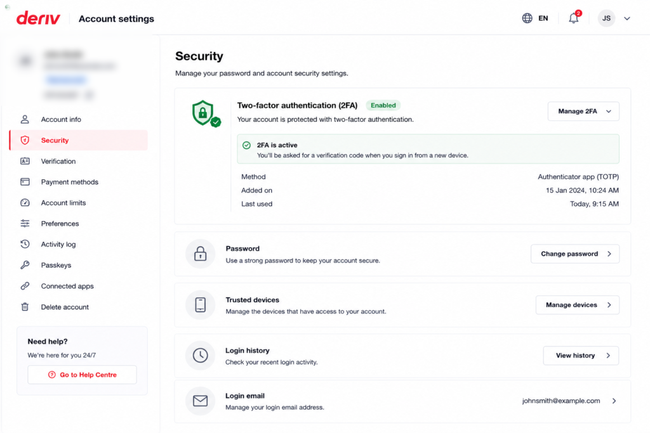
Task: Click the Passkeys key icon
Action: 25,265
